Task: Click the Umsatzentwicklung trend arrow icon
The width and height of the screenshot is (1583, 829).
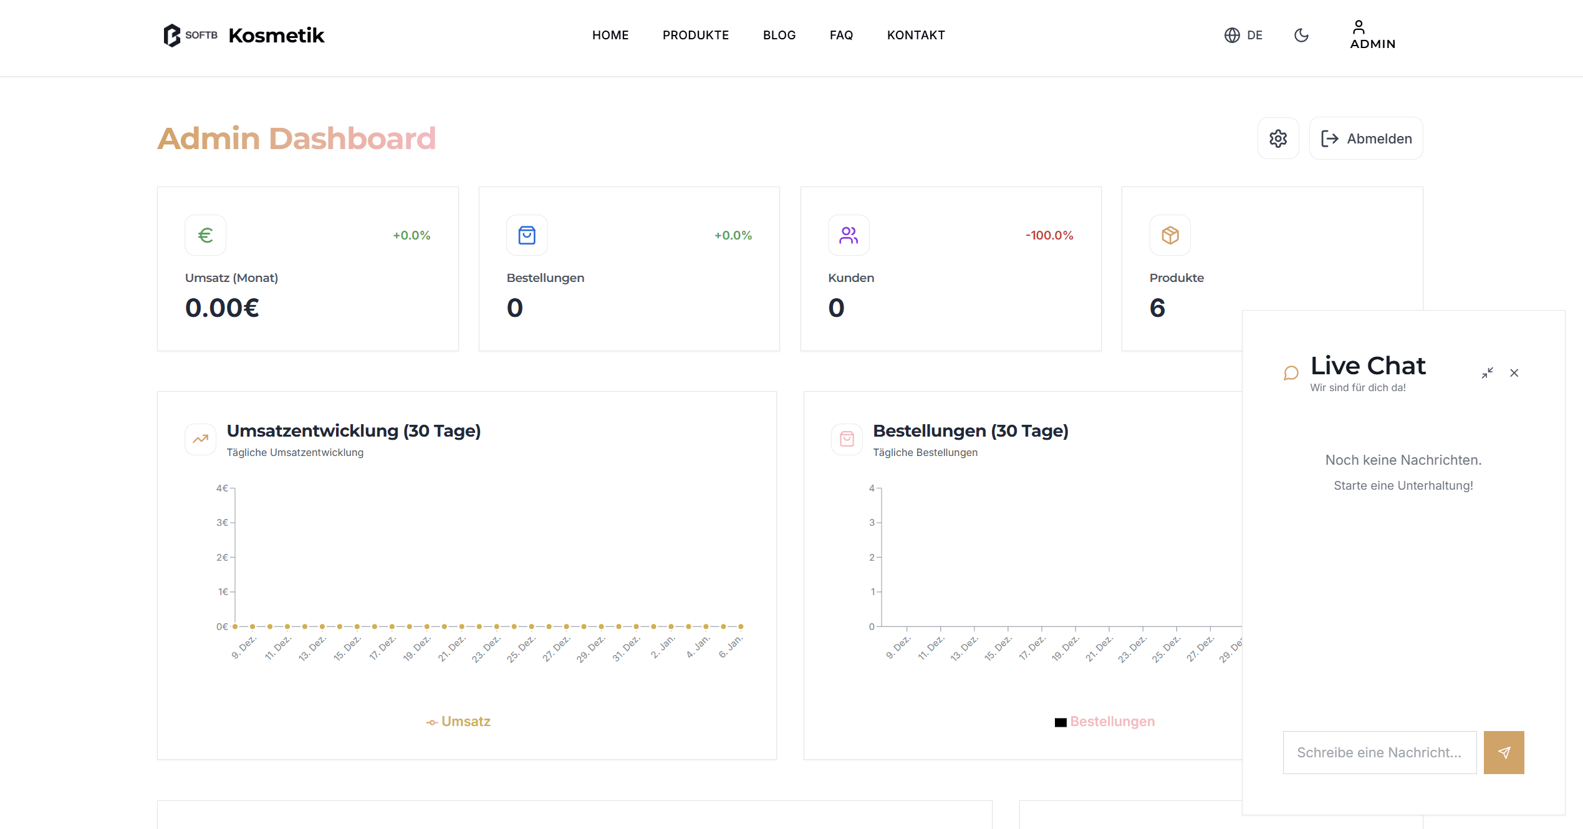Action: pyautogui.click(x=200, y=439)
